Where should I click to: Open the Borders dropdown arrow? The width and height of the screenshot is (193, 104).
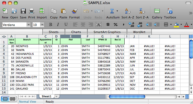pyautogui.click(x=171, y=25)
